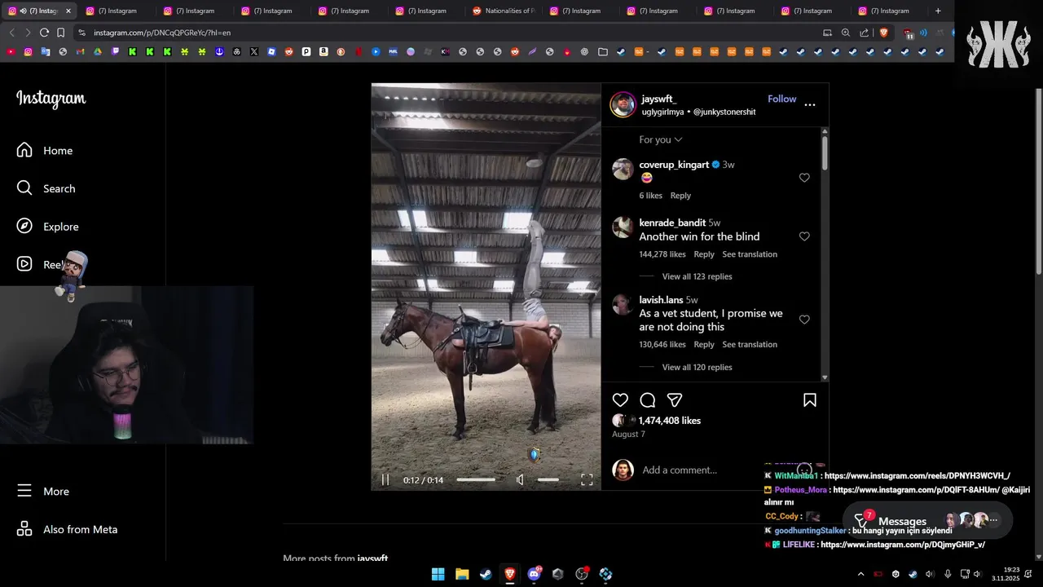Open Discord from taskbar
The width and height of the screenshot is (1043, 587).
[534, 574]
